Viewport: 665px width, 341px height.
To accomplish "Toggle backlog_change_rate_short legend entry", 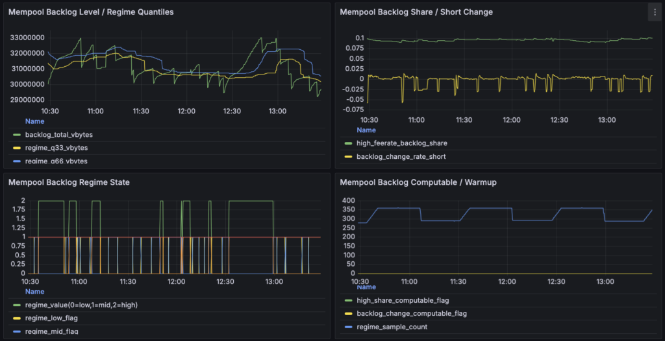I will click(x=397, y=157).
